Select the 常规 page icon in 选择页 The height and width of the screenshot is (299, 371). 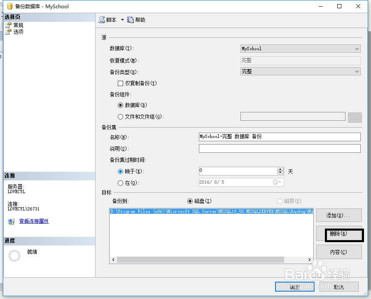[8, 25]
